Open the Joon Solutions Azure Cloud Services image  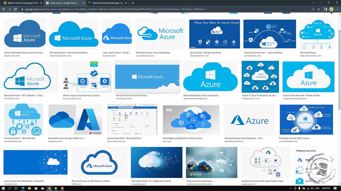270,34
